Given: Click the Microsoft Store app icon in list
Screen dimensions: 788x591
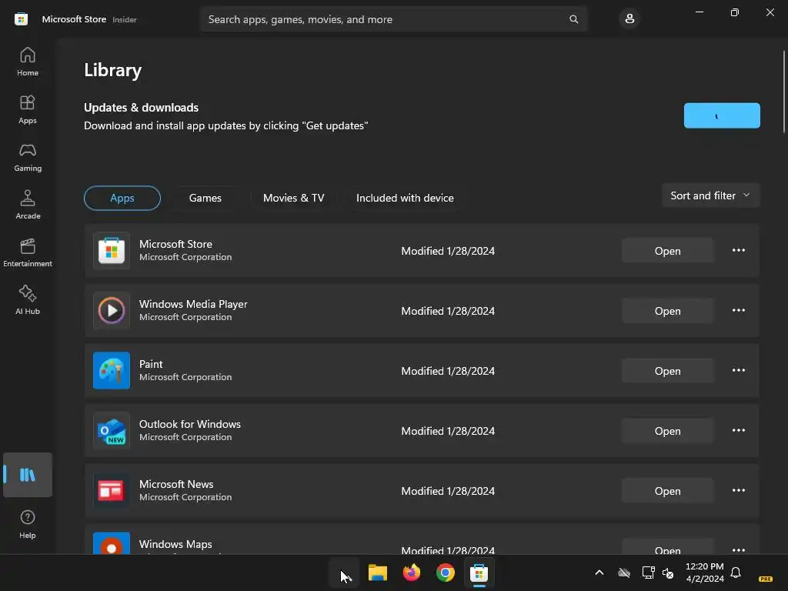Looking at the screenshot, I should point(112,251).
